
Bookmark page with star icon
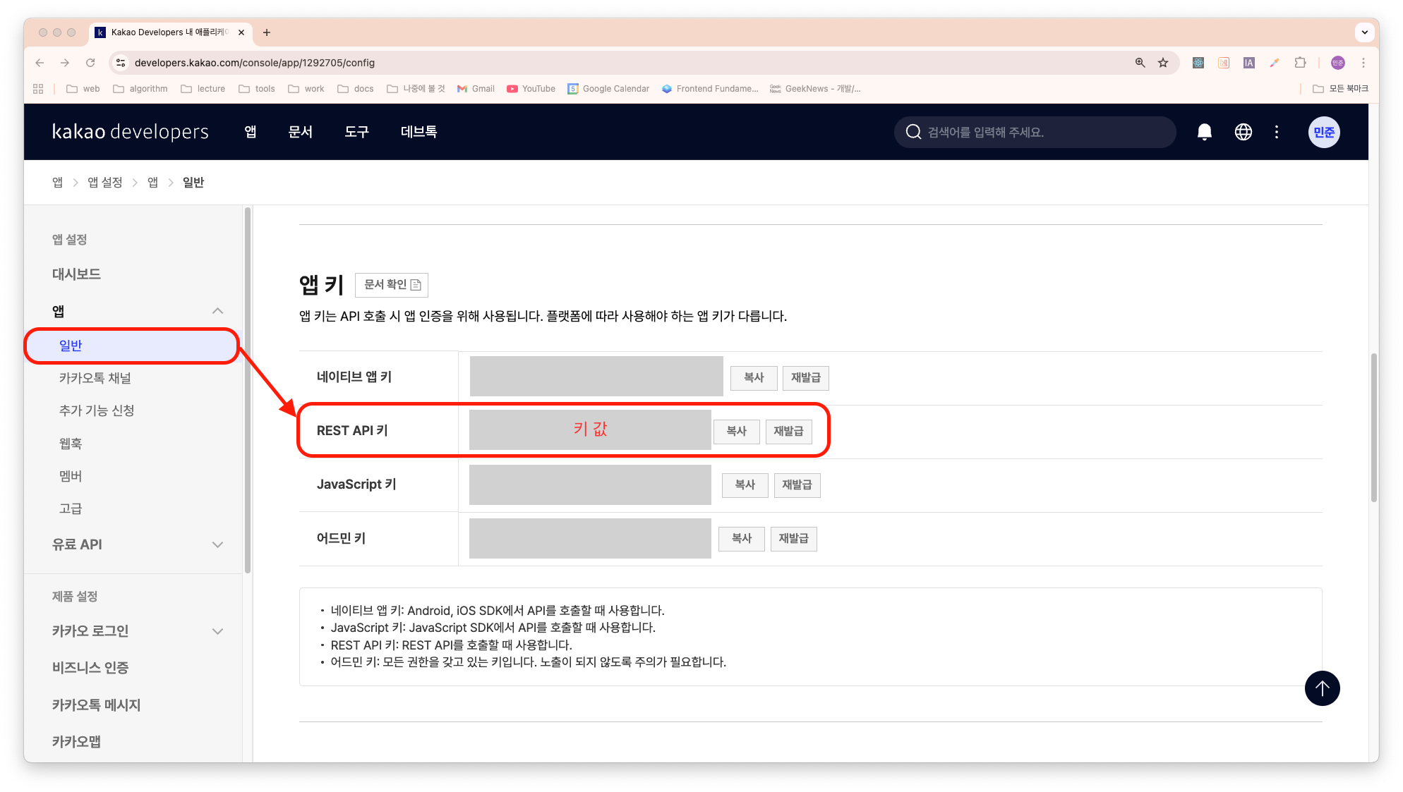1163,63
